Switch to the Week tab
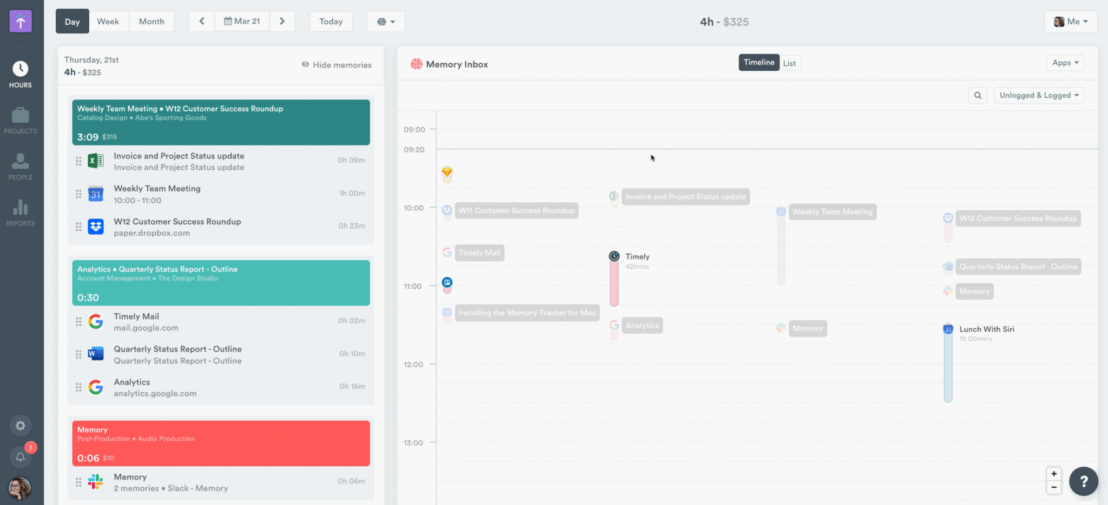This screenshot has width=1108, height=505. tap(108, 21)
